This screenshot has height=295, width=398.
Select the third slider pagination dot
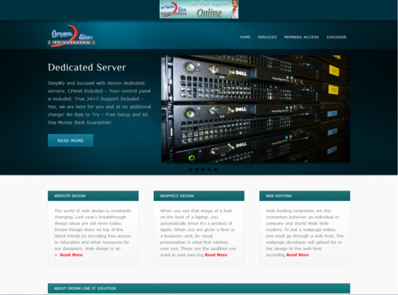coord(197,170)
